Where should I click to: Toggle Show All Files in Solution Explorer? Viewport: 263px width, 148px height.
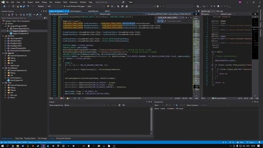coord(30,15)
